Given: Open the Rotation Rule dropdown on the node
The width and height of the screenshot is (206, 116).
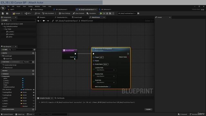Looking at the screenshot, I should tap(106, 76).
